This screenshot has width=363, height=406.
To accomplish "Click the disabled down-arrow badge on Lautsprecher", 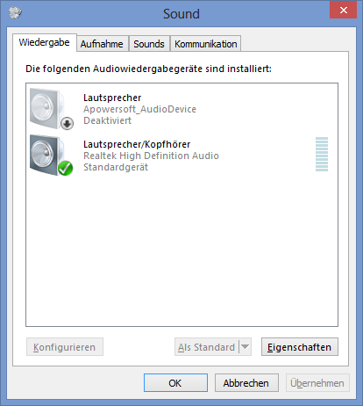I will [67, 123].
